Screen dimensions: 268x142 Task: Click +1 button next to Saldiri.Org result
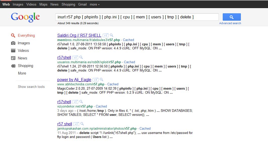coord(105,35)
